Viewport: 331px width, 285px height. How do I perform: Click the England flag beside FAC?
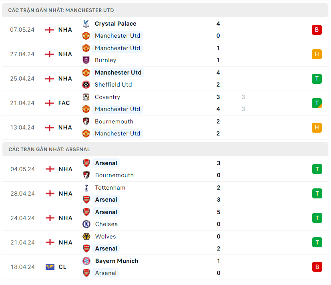(50, 103)
